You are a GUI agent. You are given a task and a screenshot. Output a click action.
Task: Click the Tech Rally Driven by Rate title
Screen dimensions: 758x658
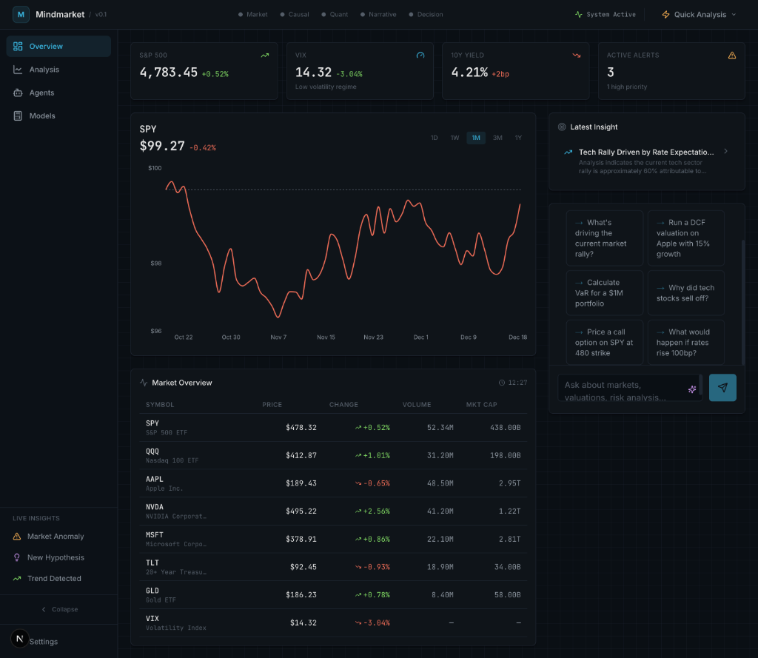point(646,152)
